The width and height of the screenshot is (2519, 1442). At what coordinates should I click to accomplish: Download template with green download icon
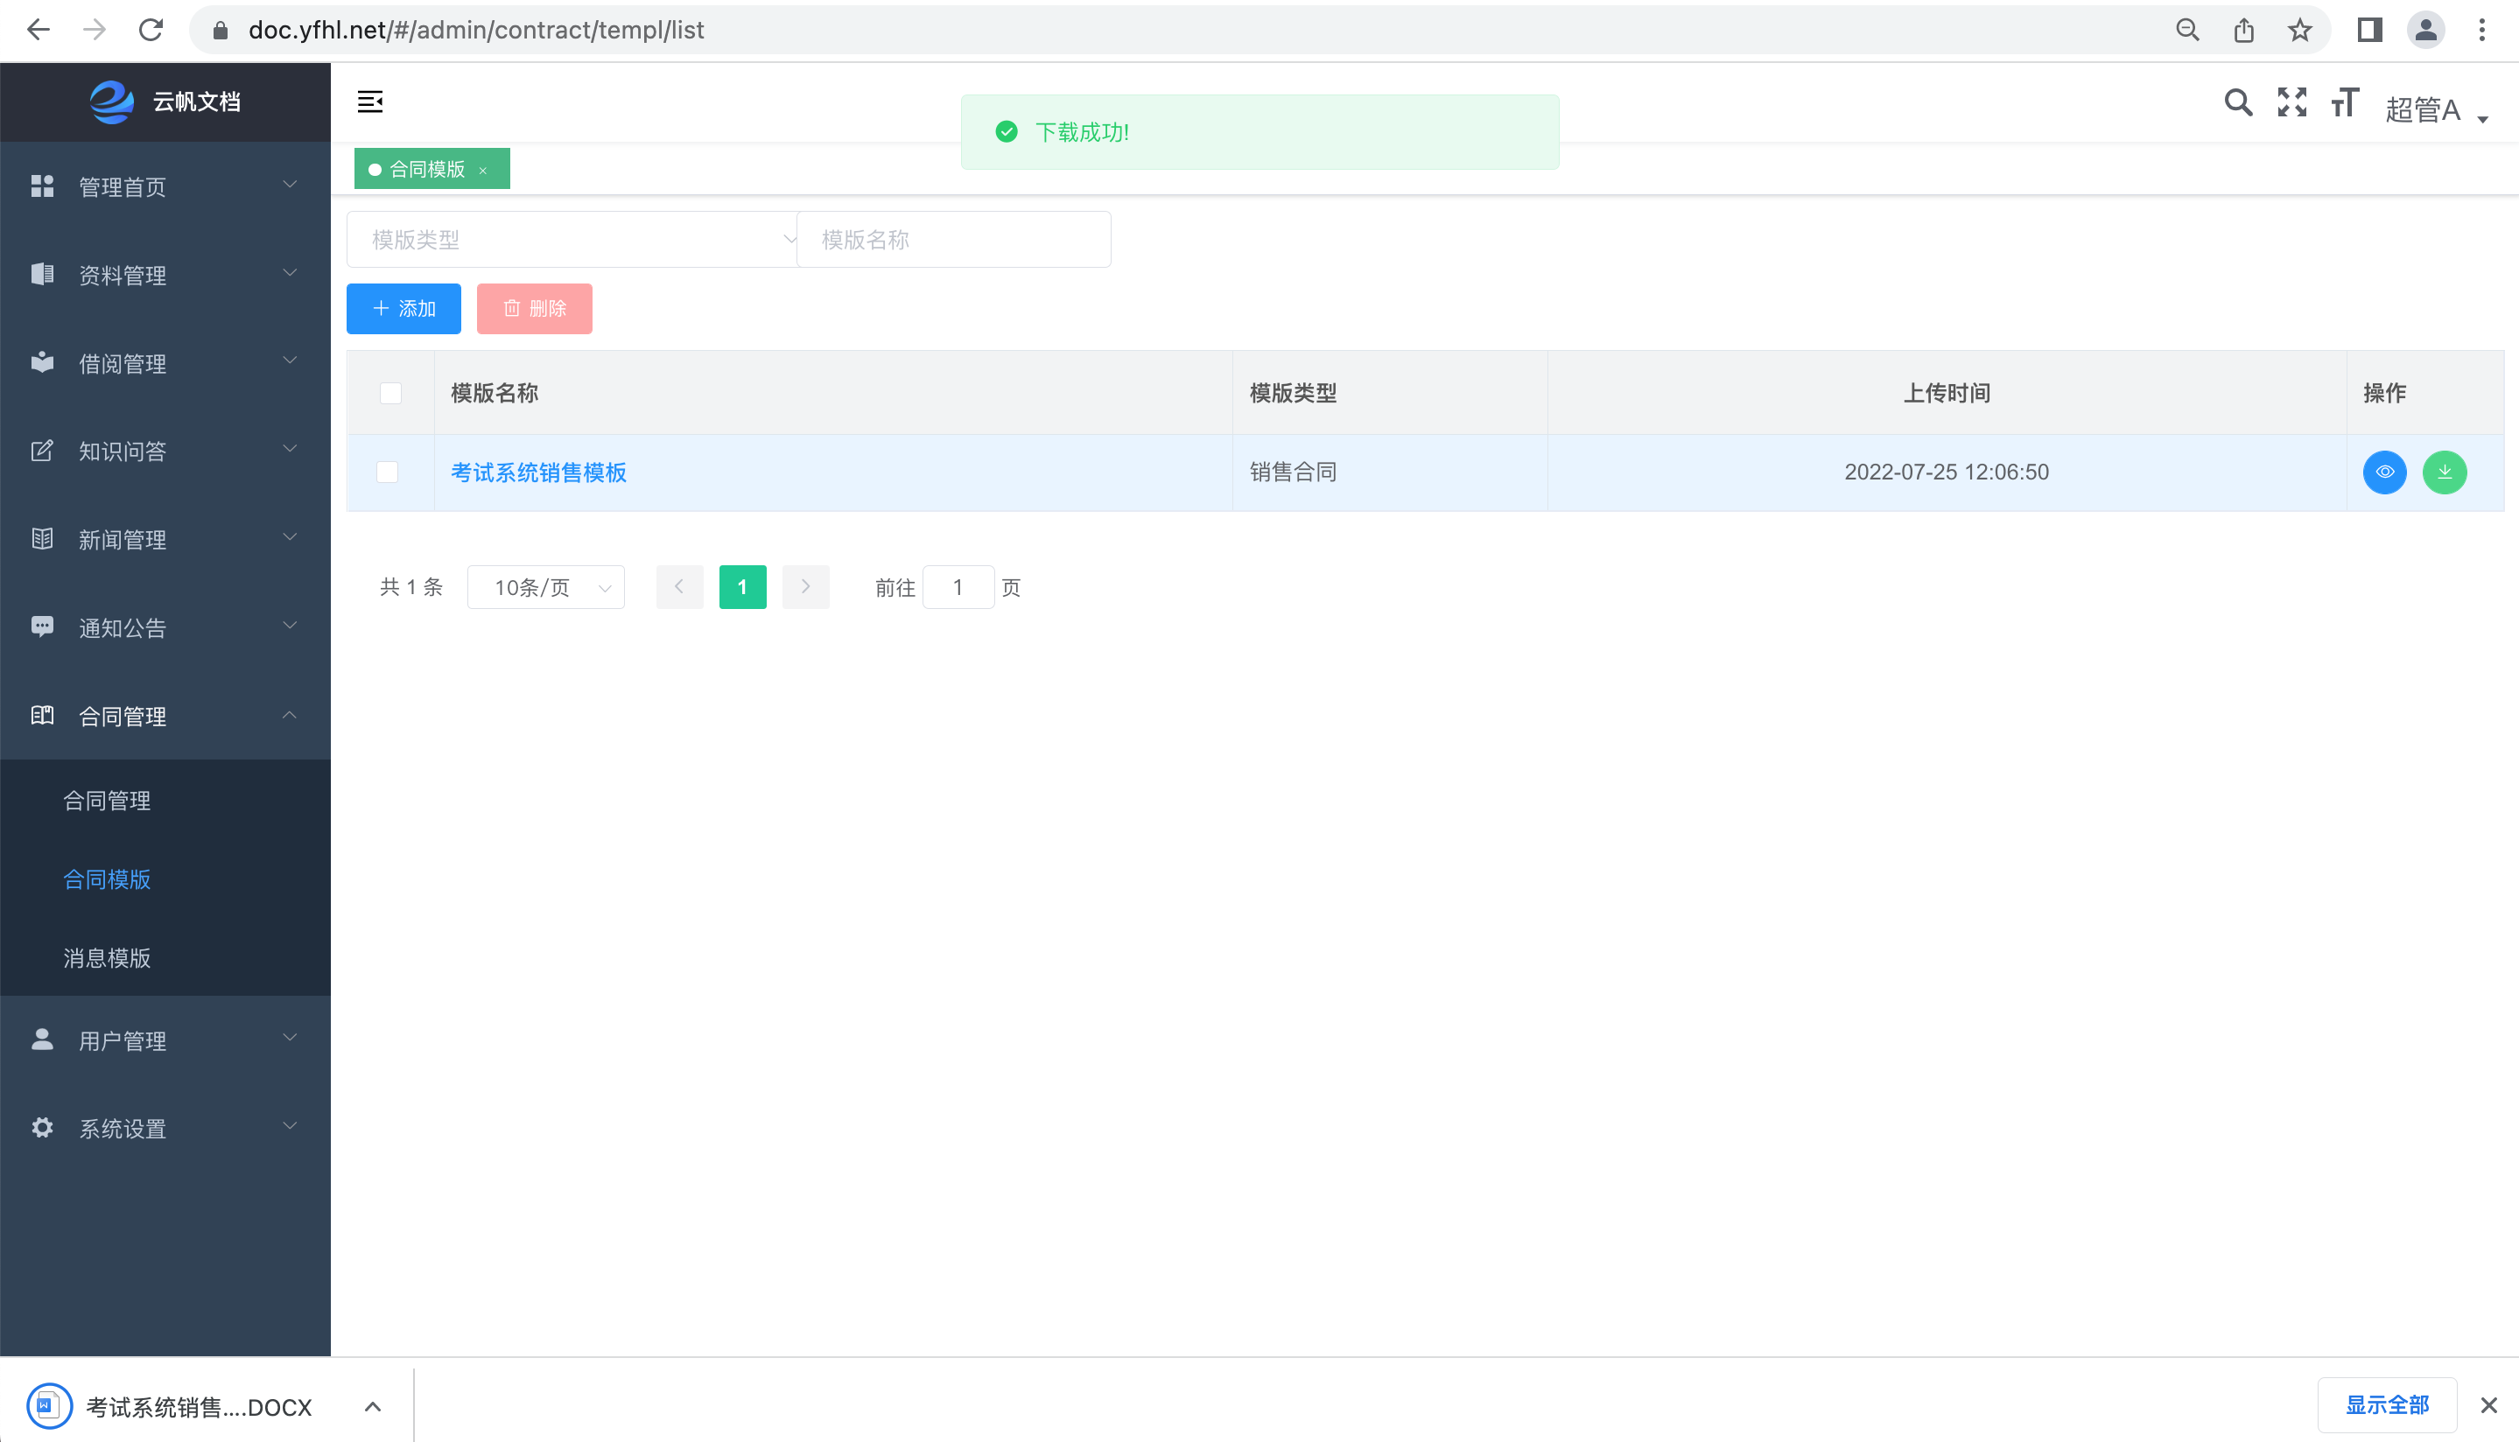(2444, 472)
